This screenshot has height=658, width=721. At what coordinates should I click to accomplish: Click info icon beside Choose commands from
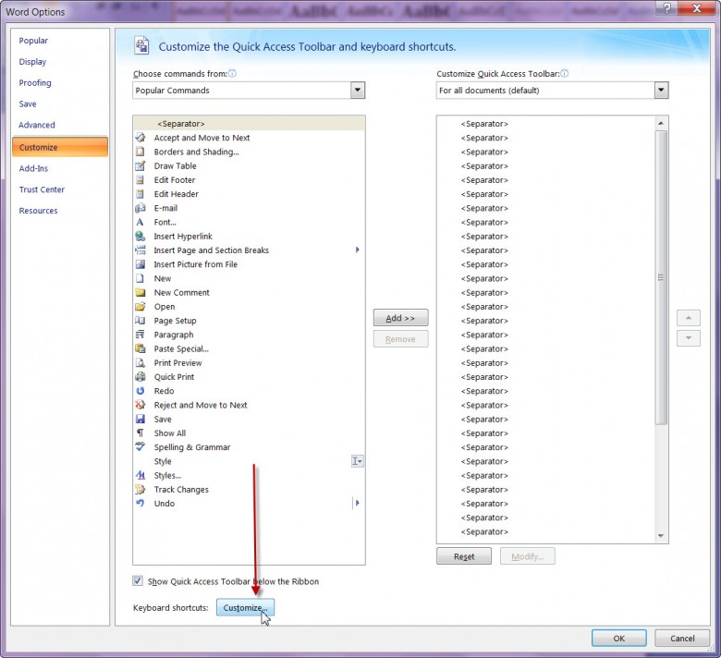pyautogui.click(x=232, y=73)
